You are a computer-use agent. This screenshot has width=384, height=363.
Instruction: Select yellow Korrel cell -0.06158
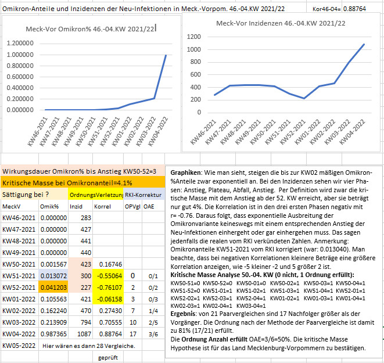tap(108, 299)
